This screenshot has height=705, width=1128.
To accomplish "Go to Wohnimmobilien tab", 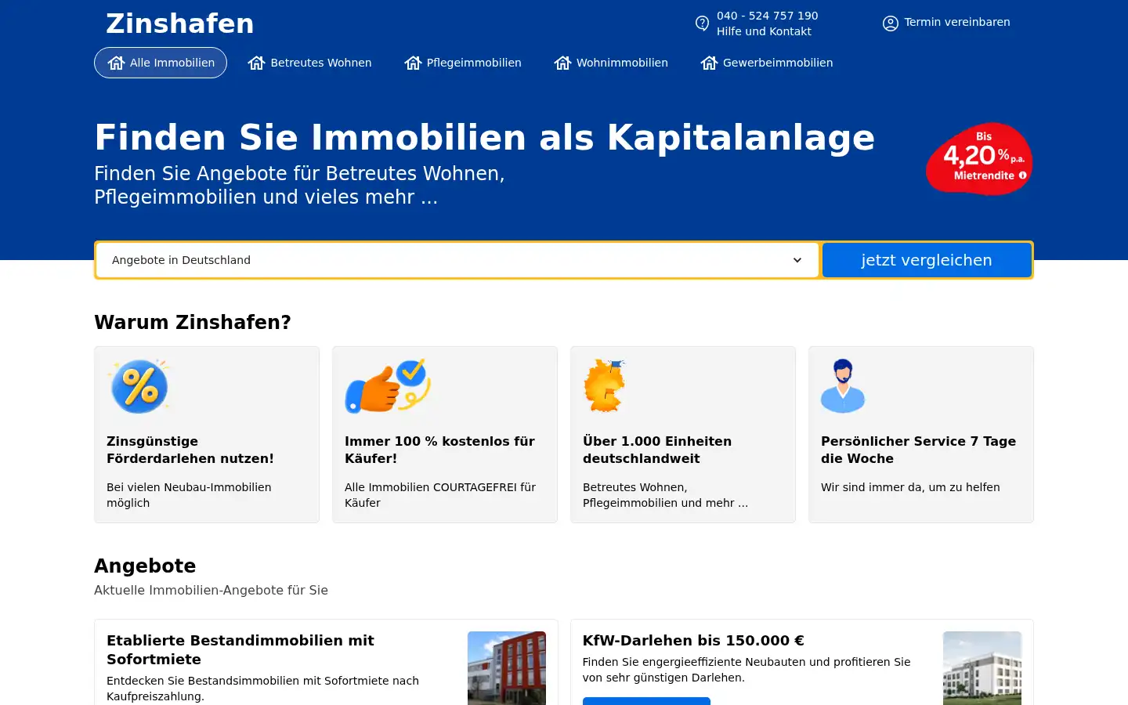I will tap(611, 63).
